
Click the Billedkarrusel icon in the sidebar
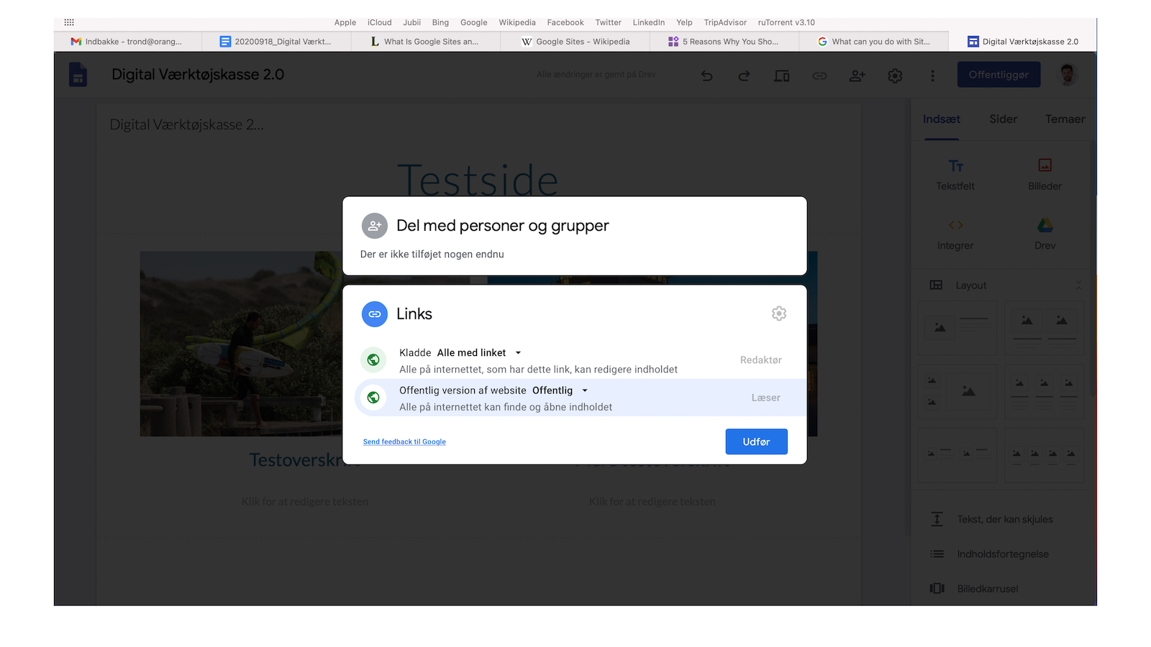tap(937, 588)
